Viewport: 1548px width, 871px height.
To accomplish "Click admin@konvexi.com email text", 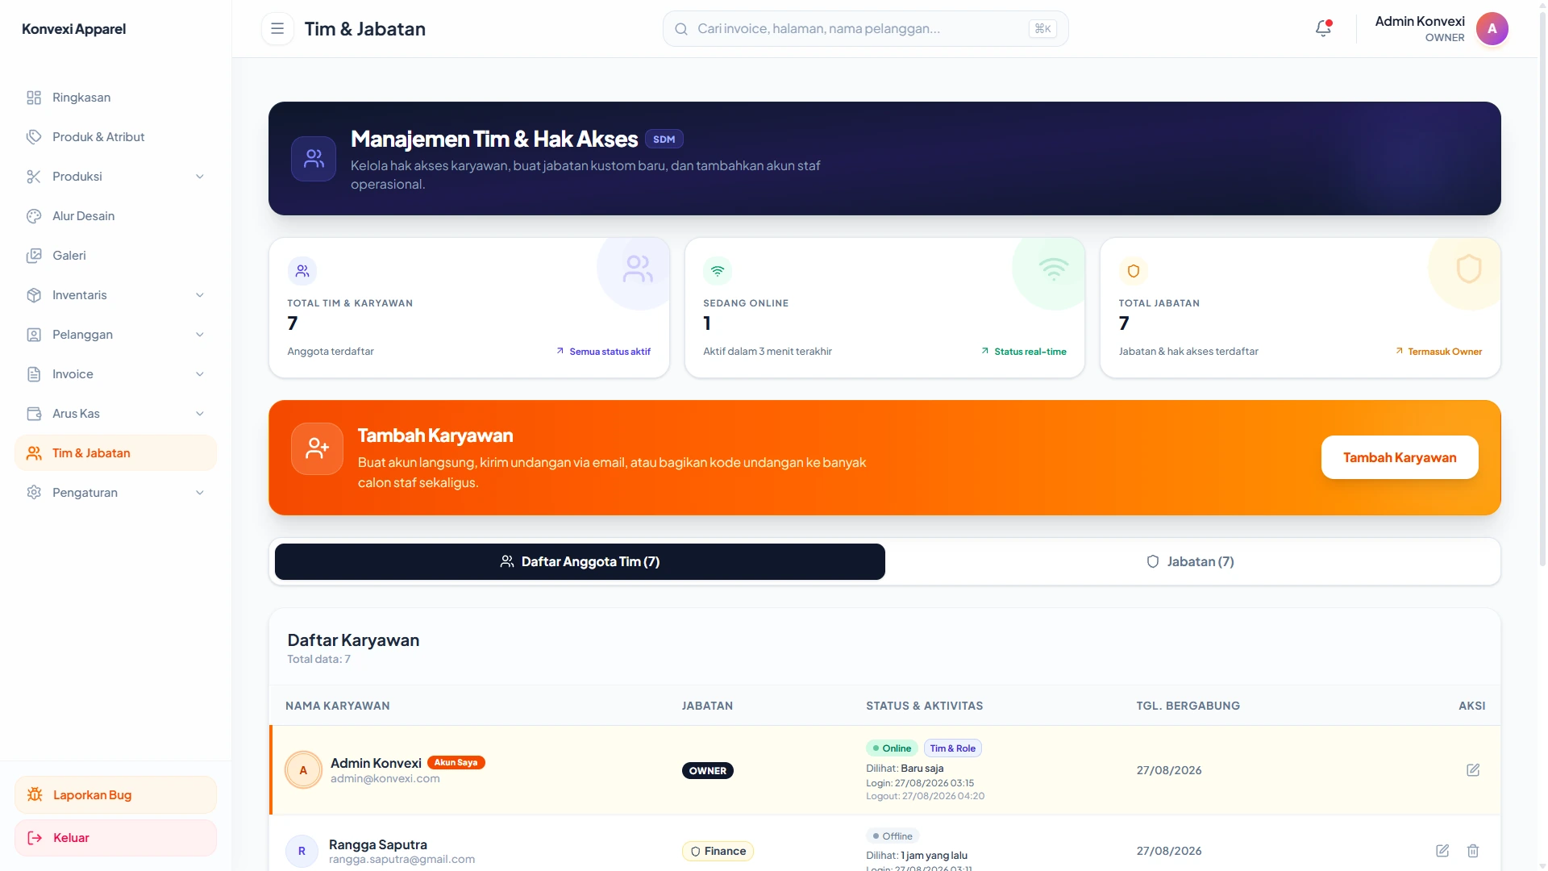I will coord(385,779).
